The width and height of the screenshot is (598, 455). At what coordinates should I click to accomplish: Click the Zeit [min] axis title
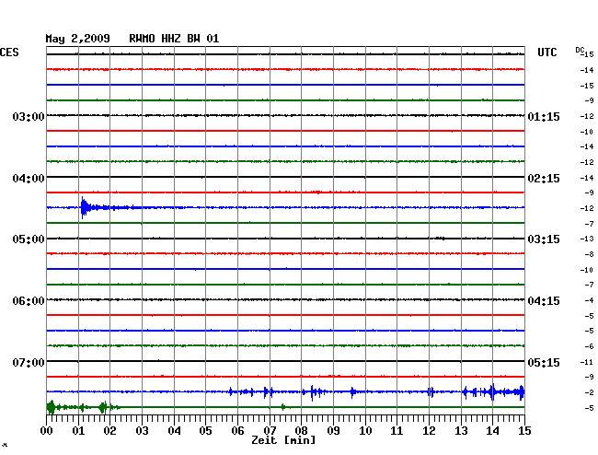pyautogui.click(x=283, y=440)
